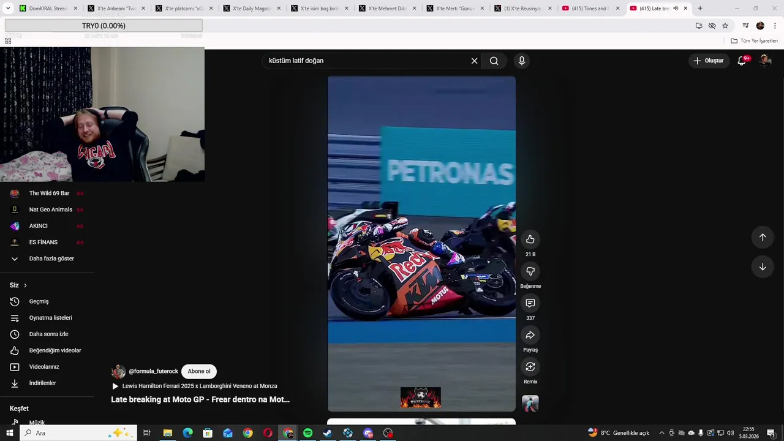Open the weather widget showing 8°C
This screenshot has height=441, width=784.
[619, 433]
